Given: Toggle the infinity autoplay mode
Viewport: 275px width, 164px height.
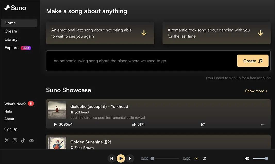Looking at the screenshot, I should coord(196,159).
